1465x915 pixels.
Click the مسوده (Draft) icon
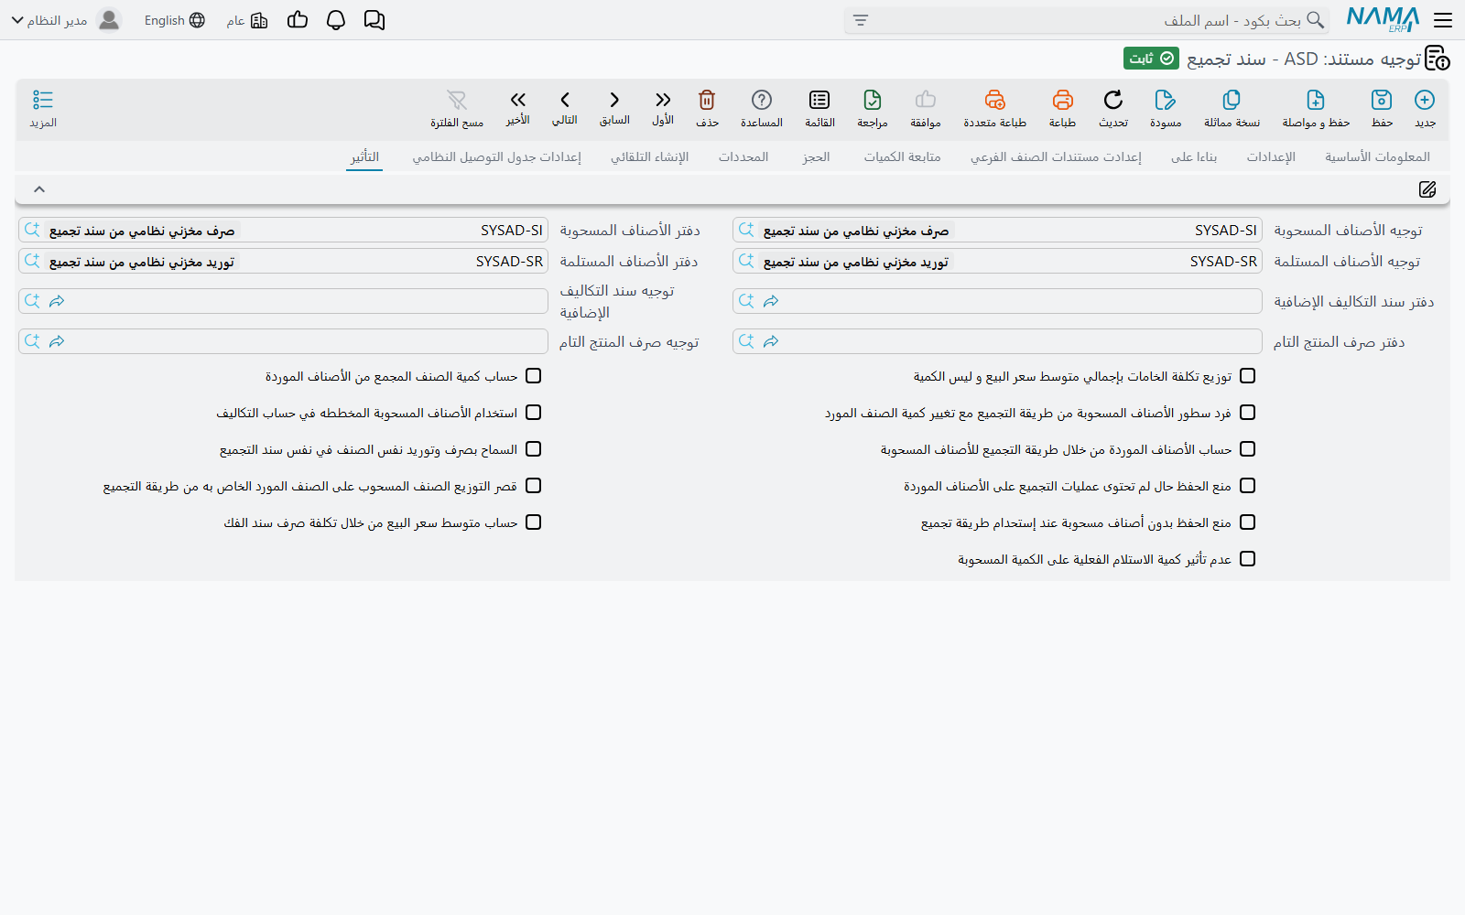[1165, 100]
